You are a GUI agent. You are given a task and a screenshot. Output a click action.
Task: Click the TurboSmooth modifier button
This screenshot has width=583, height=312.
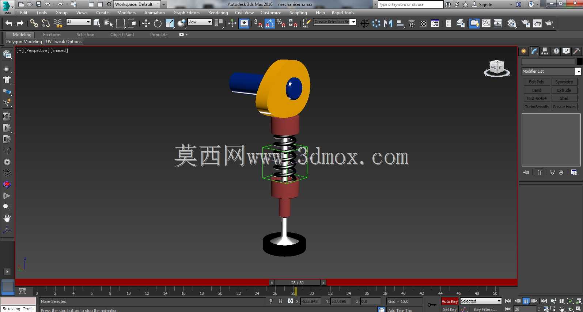[537, 107]
